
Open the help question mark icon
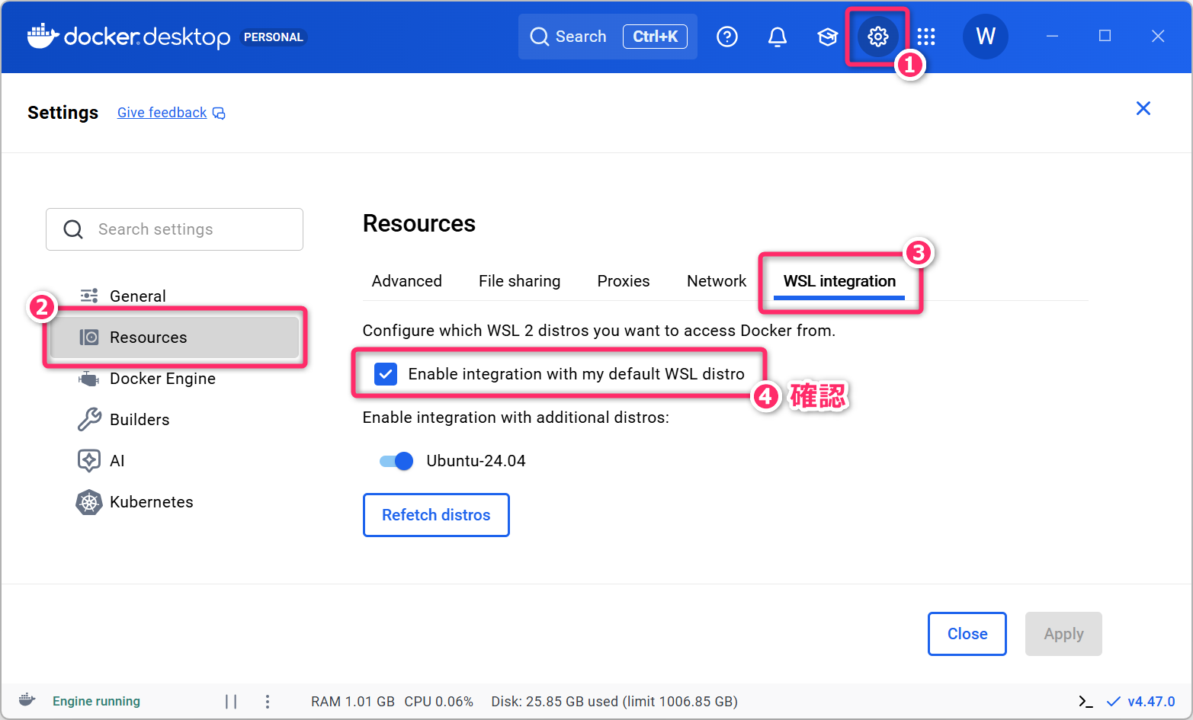point(726,37)
